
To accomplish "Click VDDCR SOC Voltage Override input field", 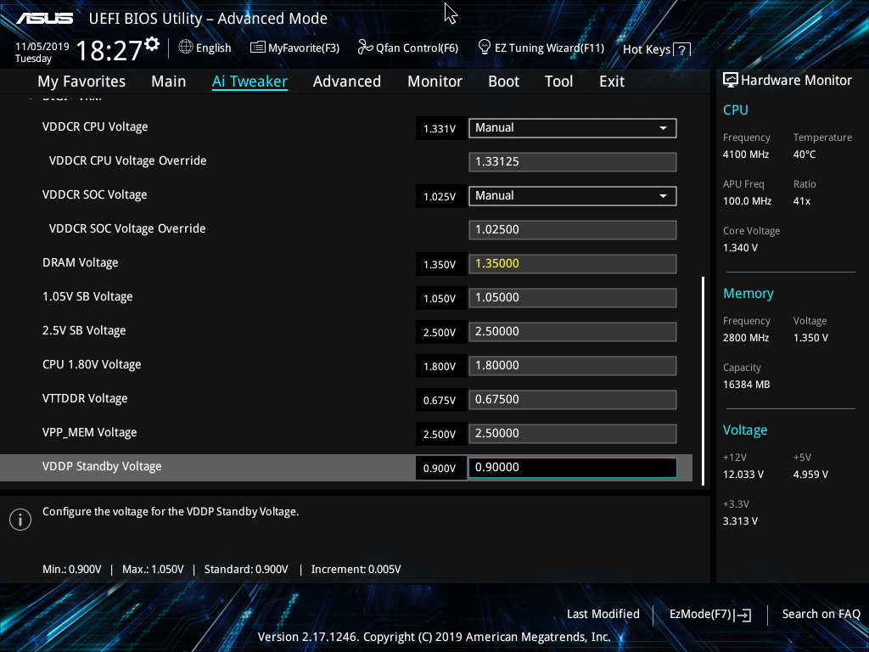I will point(573,229).
